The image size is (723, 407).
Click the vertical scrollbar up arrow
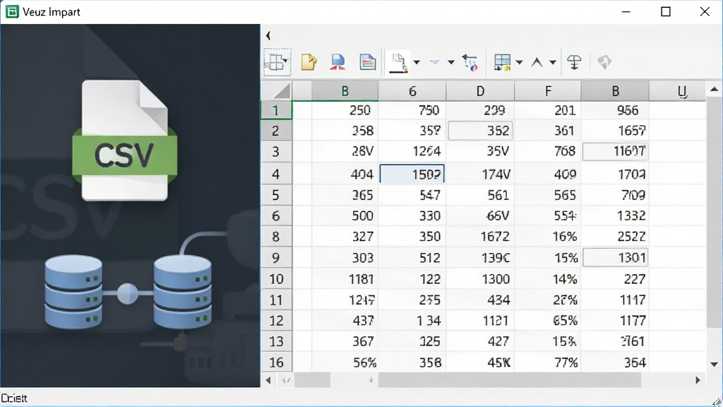pos(715,89)
